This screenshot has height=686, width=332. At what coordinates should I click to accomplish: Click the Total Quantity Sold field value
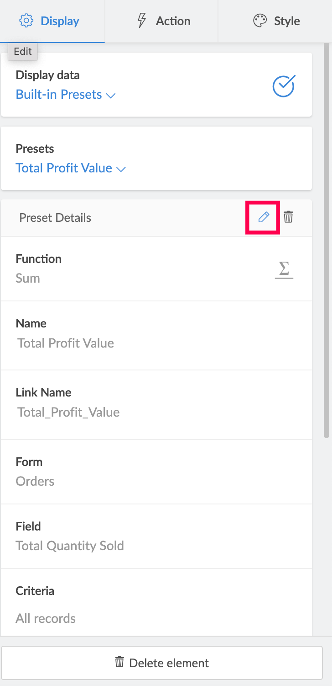[x=70, y=546]
